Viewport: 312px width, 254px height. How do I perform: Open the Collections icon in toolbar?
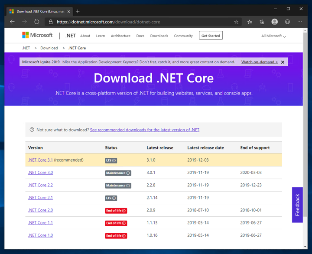coord(262,22)
